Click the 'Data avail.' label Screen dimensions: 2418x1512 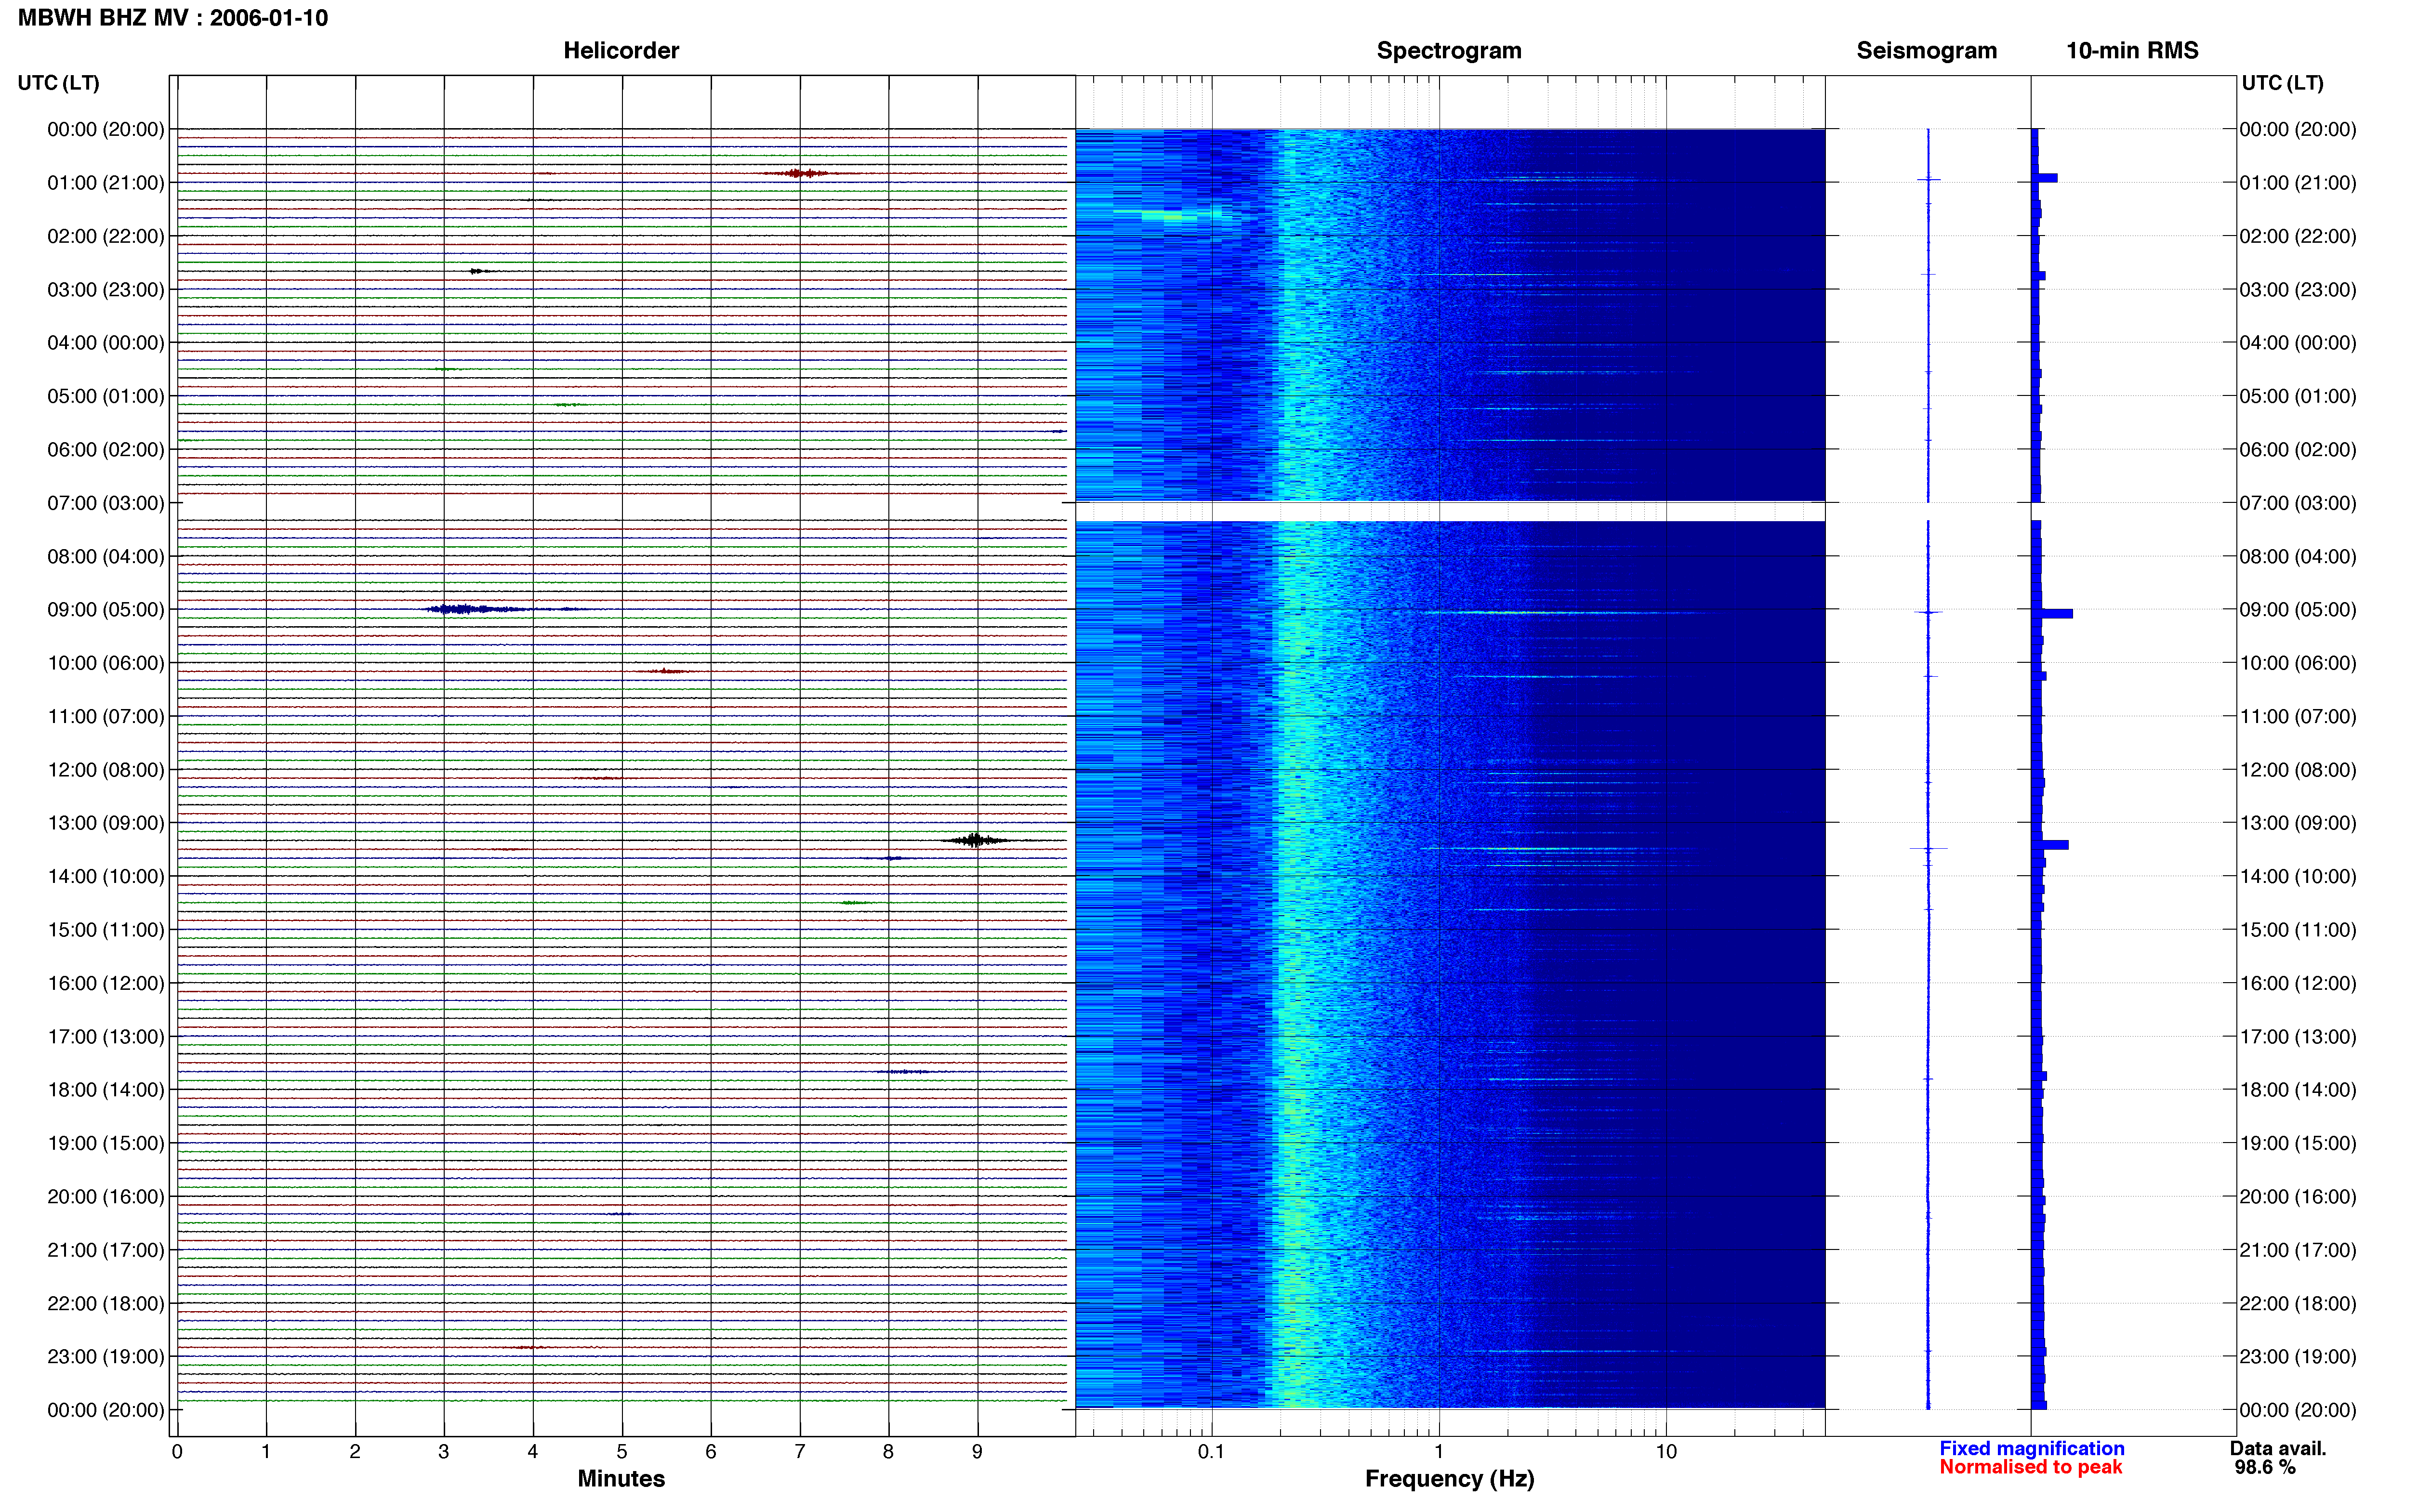tap(2278, 1448)
